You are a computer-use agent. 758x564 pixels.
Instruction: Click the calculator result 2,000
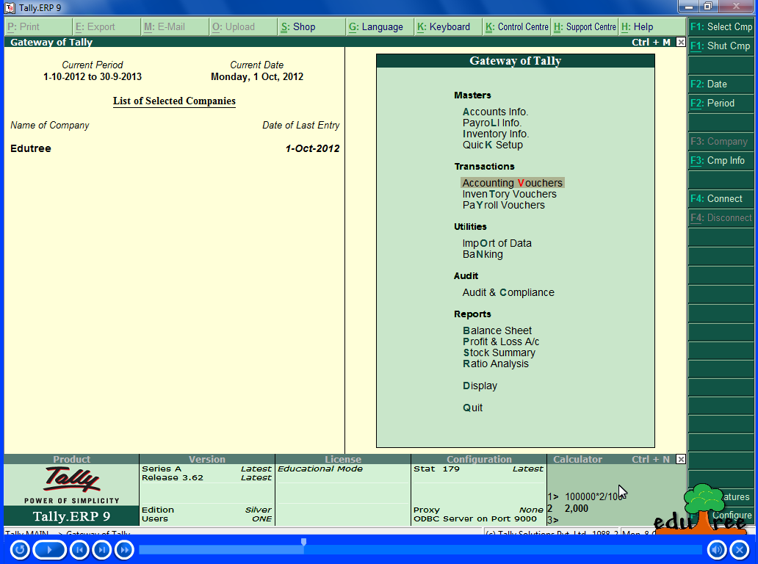(x=577, y=508)
